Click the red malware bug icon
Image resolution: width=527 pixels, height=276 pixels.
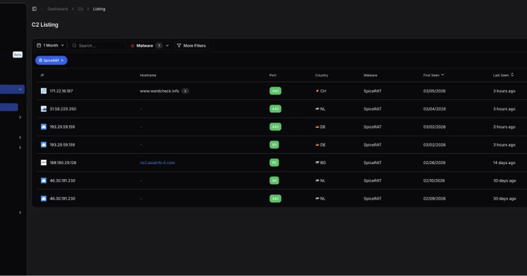(133, 45)
